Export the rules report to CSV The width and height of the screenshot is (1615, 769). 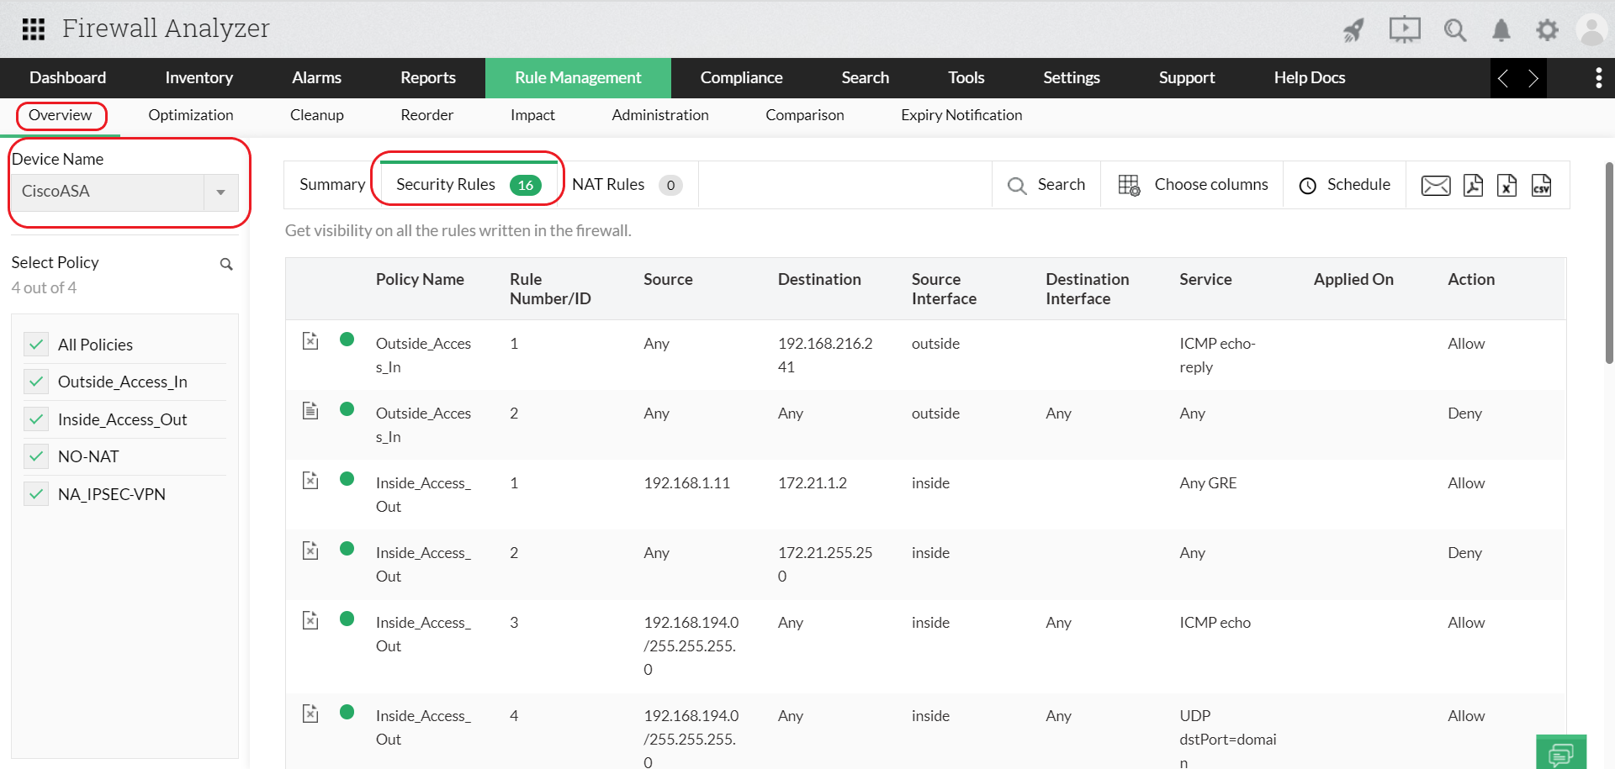point(1542,186)
